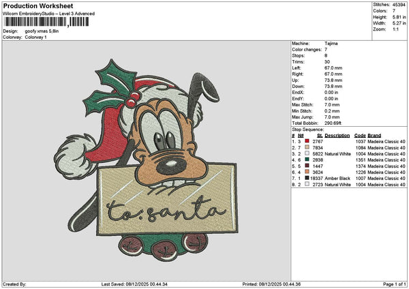Click 'Wilcom EmbroideryStudio – Level 3 Advanced' text
Screen dimensions: 409x289
pos(49,14)
